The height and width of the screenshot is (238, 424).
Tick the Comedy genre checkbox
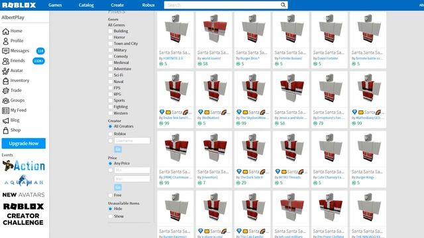pos(111,56)
